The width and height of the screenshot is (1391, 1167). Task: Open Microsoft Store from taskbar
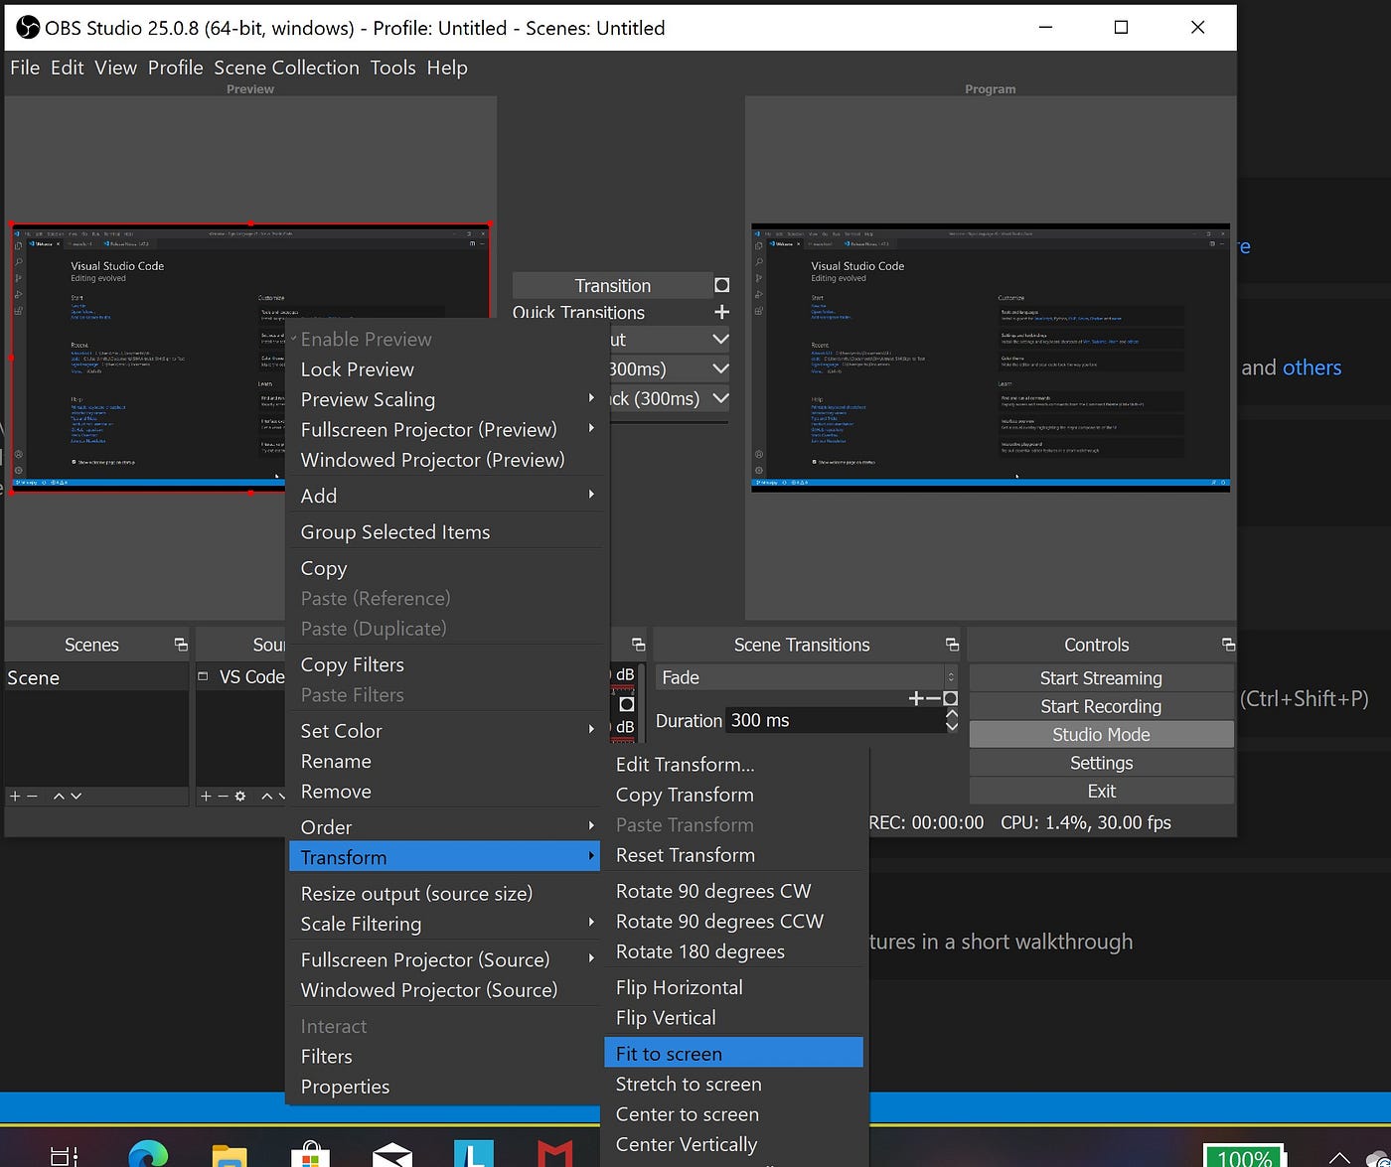(310, 1154)
